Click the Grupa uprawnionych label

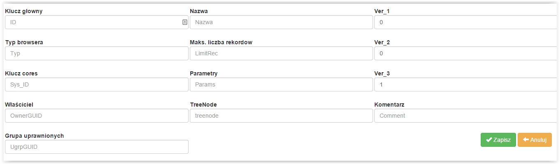point(34,136)
